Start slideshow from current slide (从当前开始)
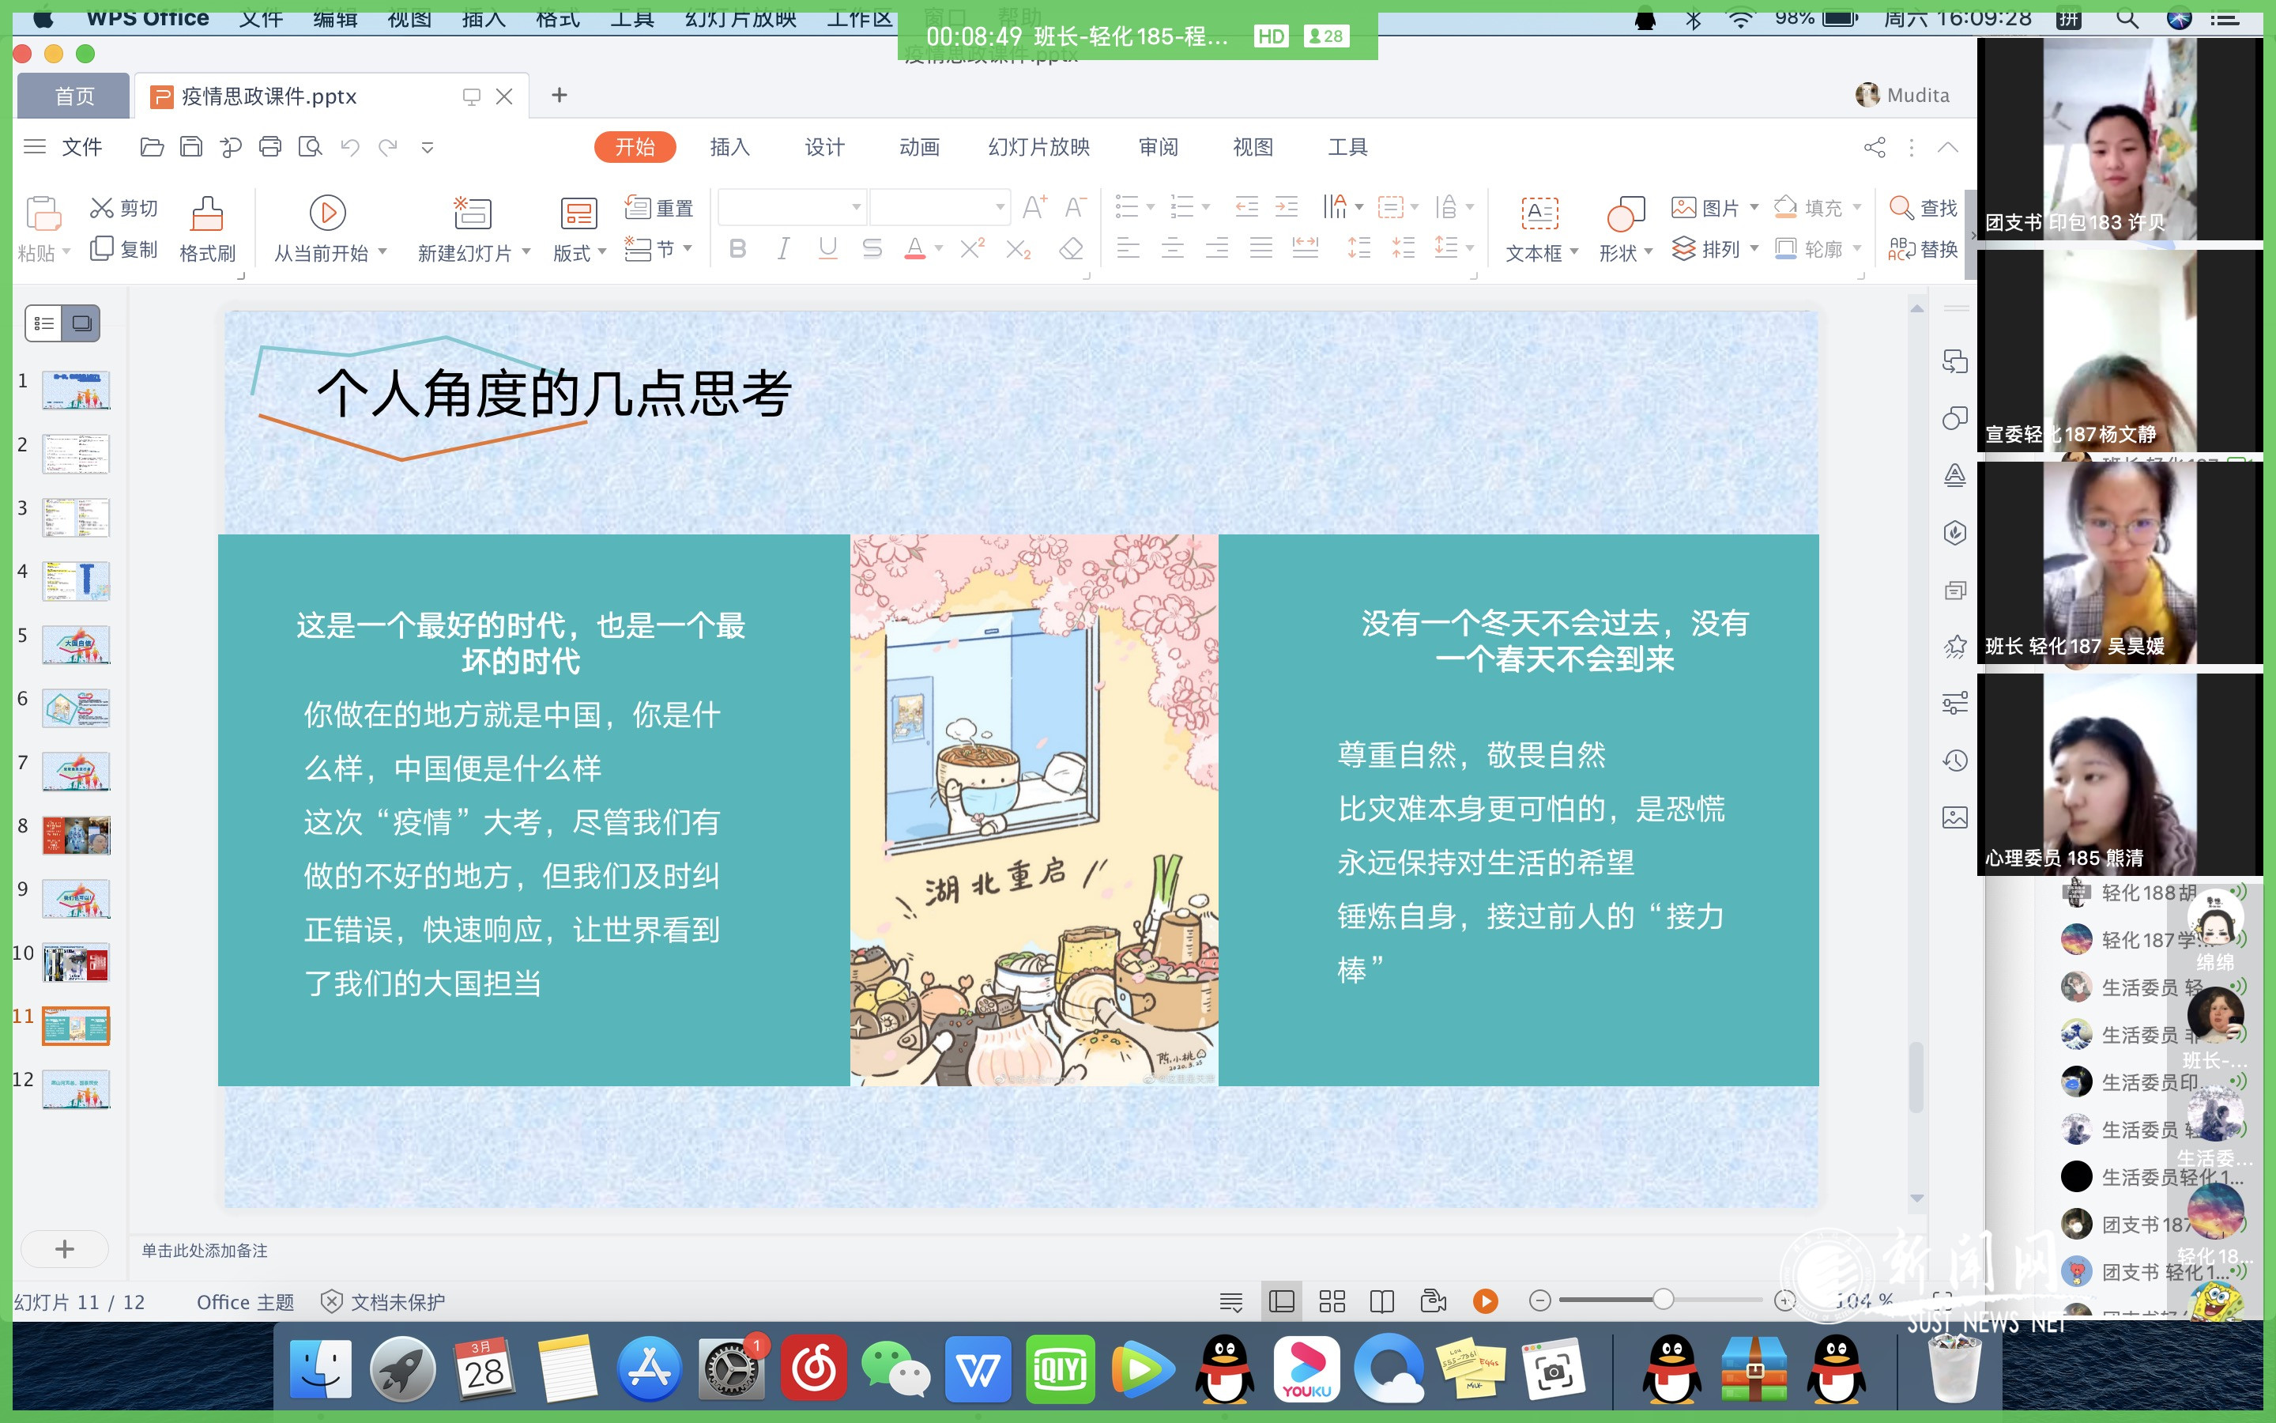 coord(327,213)
